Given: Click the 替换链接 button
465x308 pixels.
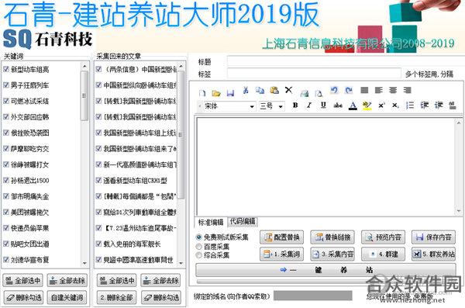Looking at the screenshot, I should click(332, 237).
